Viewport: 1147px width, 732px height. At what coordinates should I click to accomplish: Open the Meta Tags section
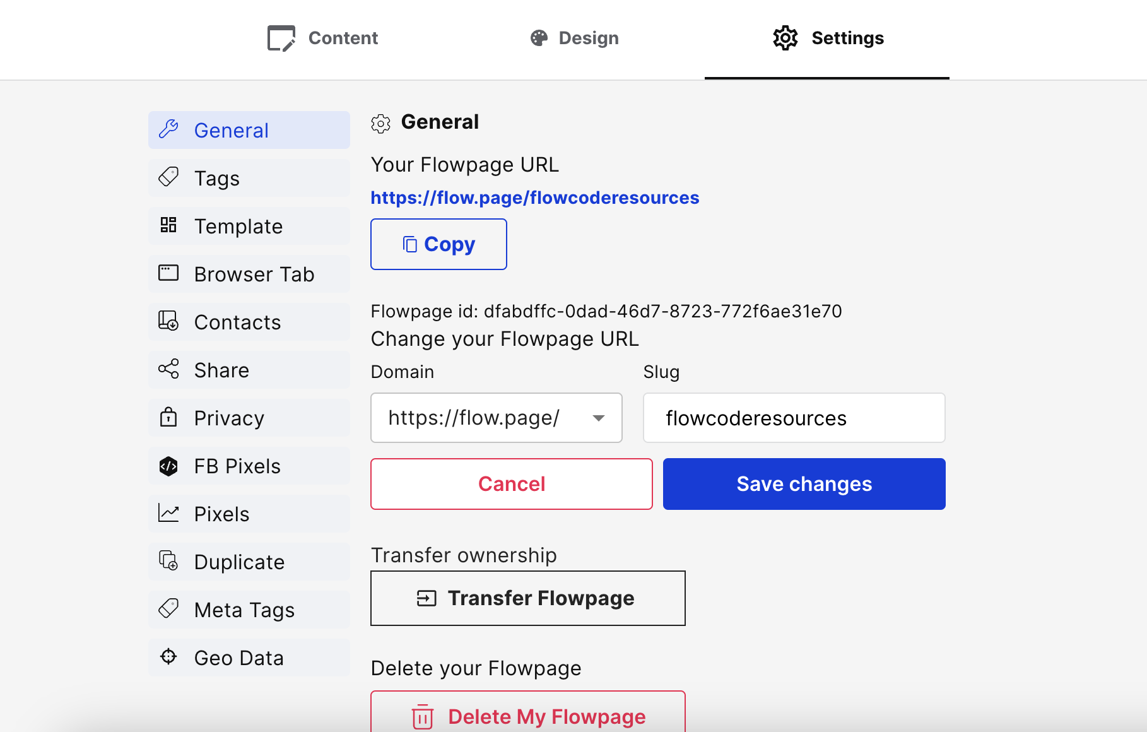[x=249, y=610]
